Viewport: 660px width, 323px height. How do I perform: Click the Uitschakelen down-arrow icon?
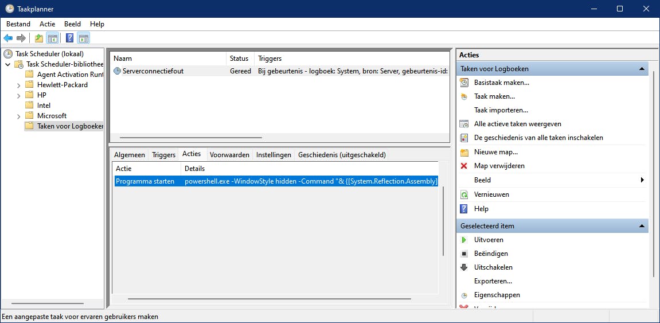click(x=464, y=267)
